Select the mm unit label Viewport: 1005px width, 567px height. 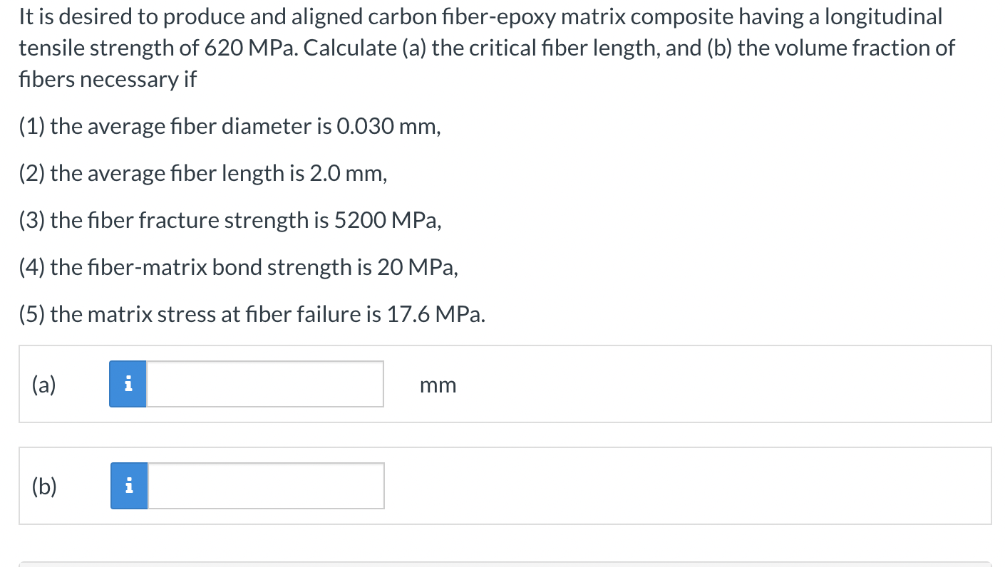coord(437,385)
